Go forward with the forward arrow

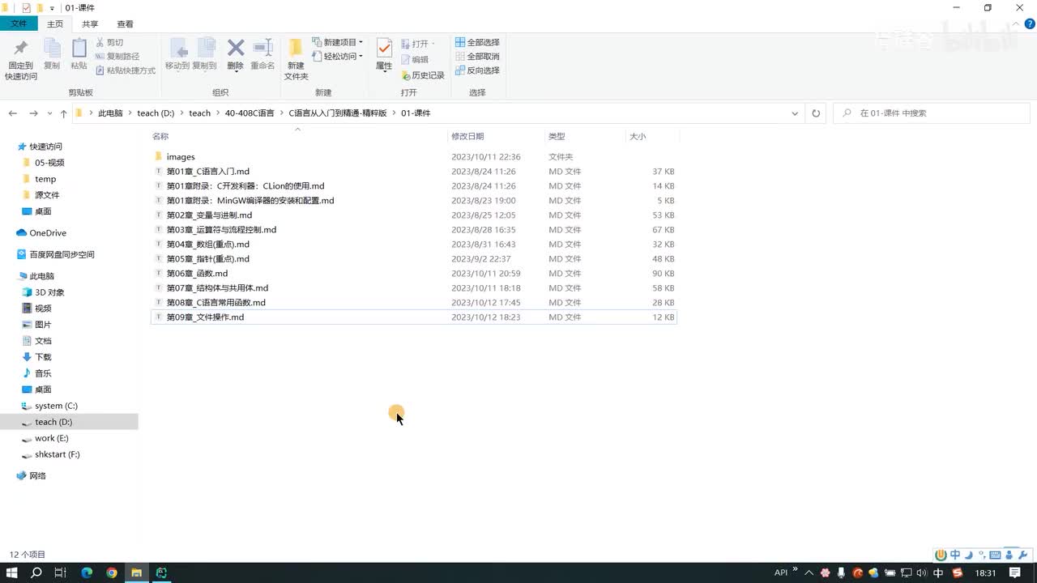(x=33, y=113)
